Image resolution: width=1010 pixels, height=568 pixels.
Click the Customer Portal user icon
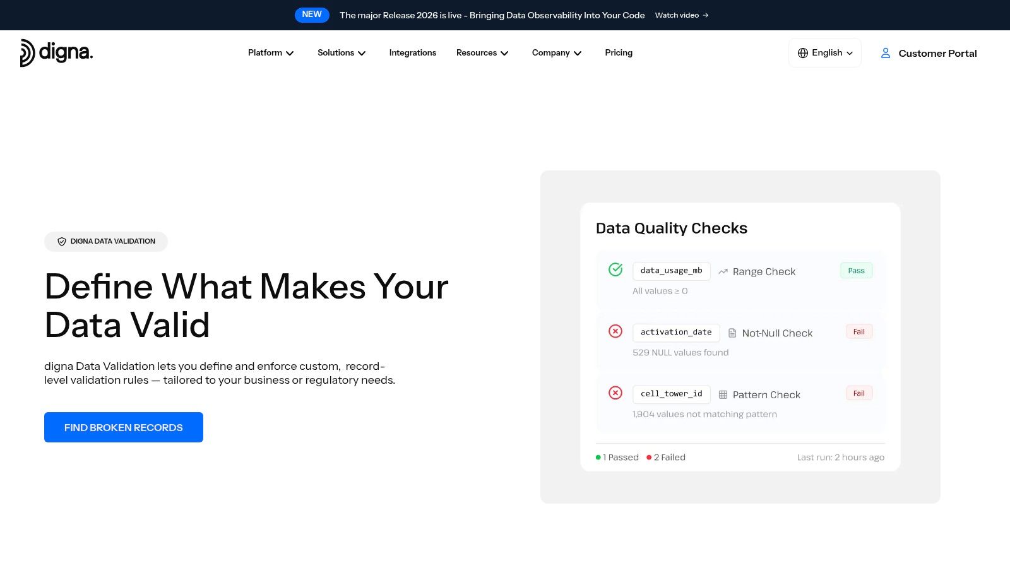(x=886, y=53)
